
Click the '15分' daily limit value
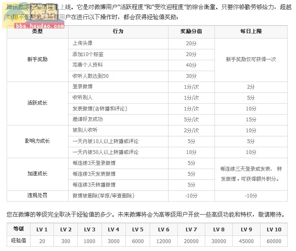[251, 120]
